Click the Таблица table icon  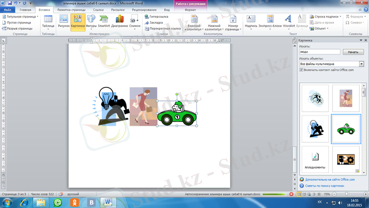coord(48,21)
